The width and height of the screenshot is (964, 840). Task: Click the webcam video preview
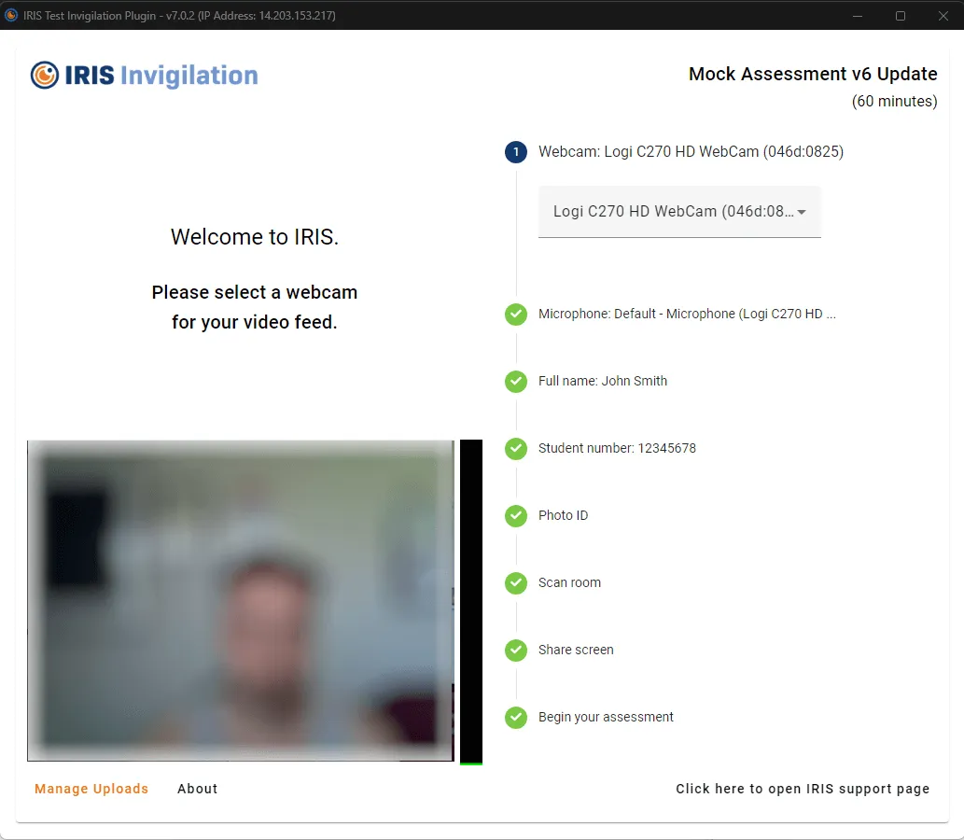(241, 600)
